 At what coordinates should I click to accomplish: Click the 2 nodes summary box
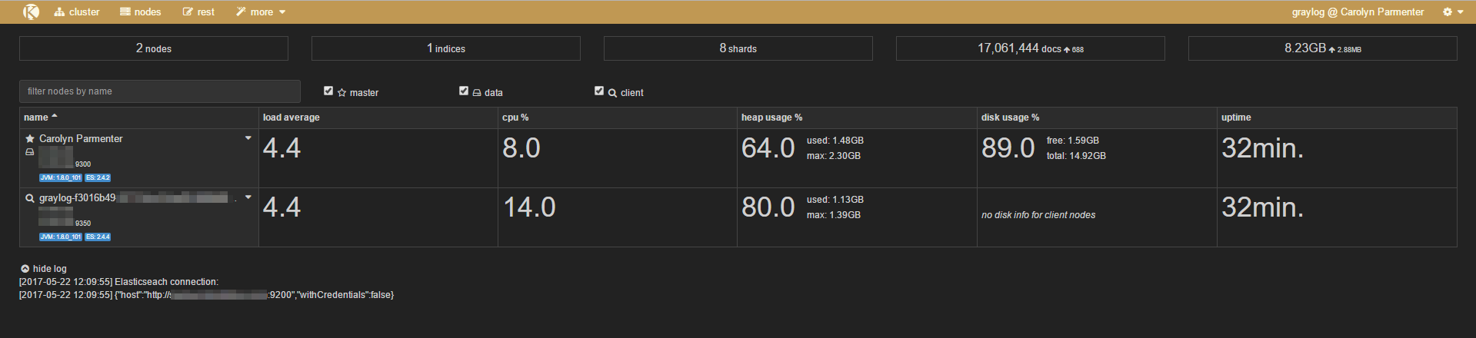click(154, 48)
